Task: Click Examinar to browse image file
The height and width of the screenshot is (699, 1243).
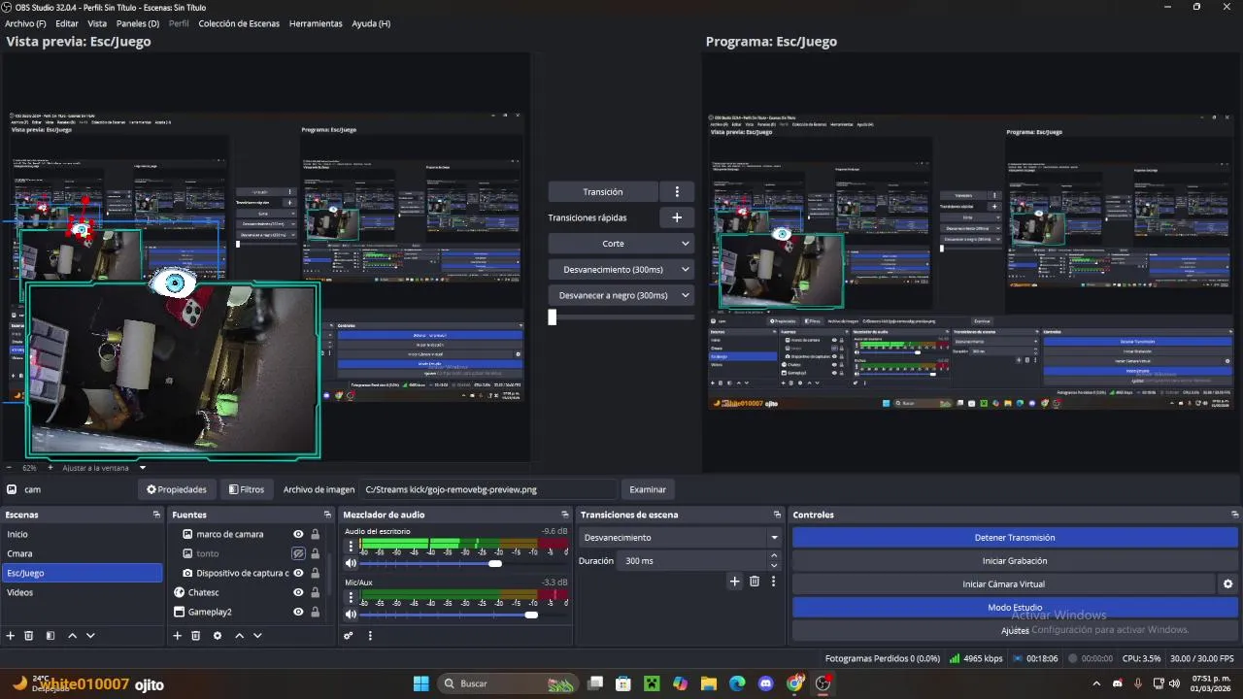Action: point(648,489)
